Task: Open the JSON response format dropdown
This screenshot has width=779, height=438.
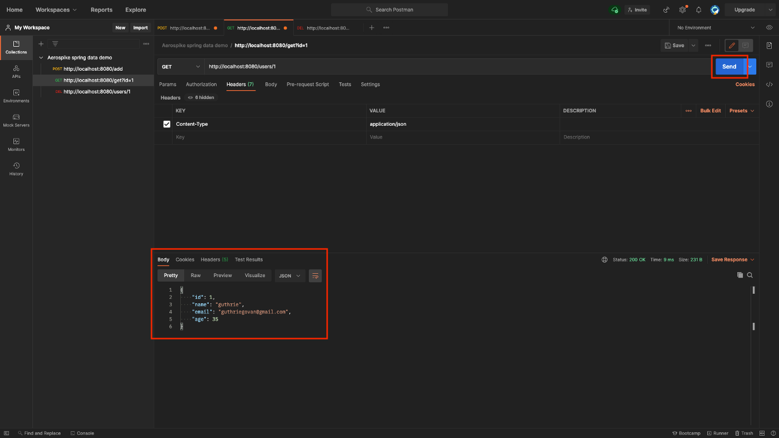Action: pyautogui.click(x=290, y=275)
